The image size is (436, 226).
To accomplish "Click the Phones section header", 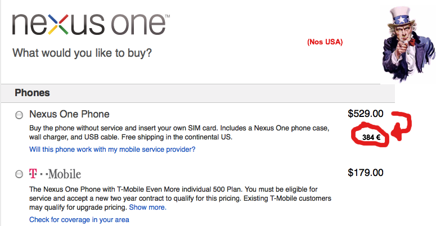I will point(32,93).
